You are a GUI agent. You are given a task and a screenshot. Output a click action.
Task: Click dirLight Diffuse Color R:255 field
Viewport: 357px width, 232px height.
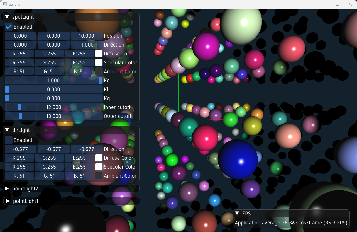pos(19,158)
